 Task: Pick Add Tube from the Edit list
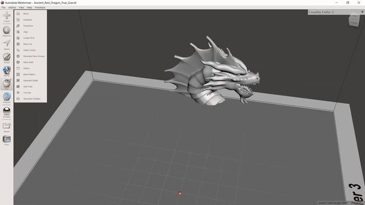[28, 87]
